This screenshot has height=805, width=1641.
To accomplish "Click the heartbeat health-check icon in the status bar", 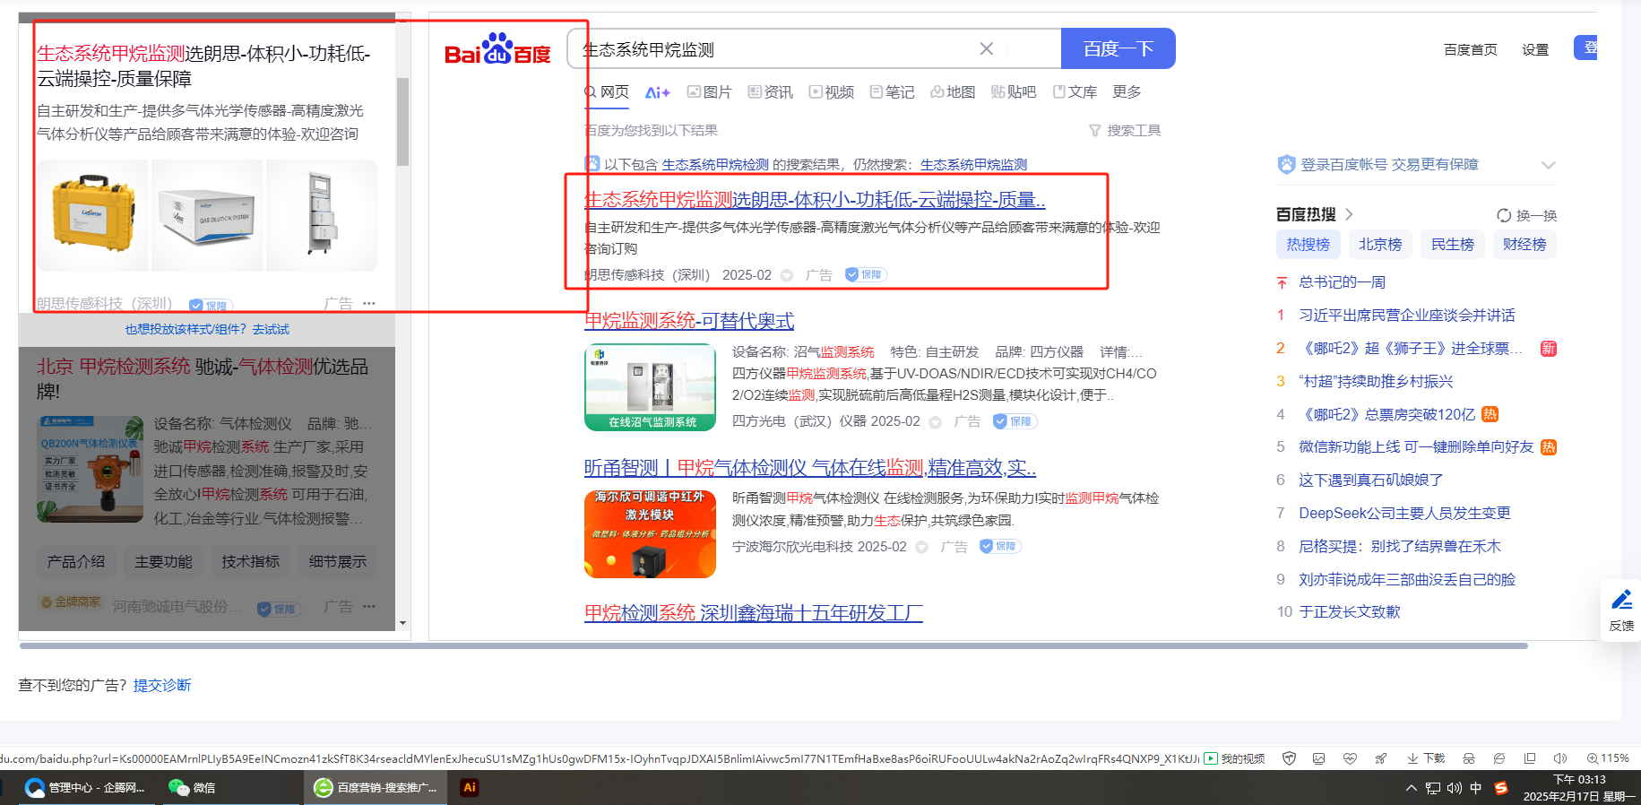I will [1350, 758].
